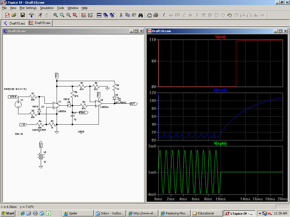Viewport: 290px width, 217px height.
Task: Open the File menu
Action: pyautogui.click(x=4, y=8)
